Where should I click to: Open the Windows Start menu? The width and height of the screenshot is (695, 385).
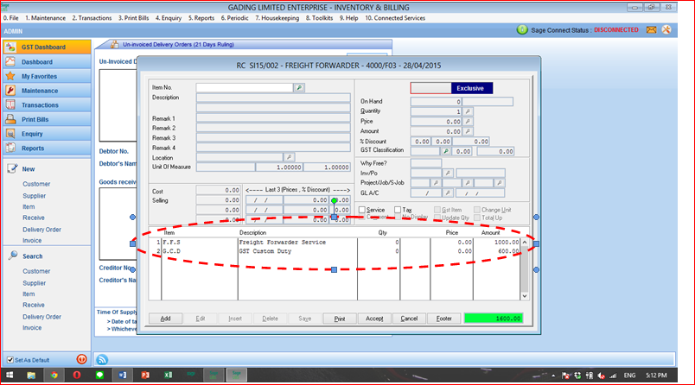click(x=9, y=375)
